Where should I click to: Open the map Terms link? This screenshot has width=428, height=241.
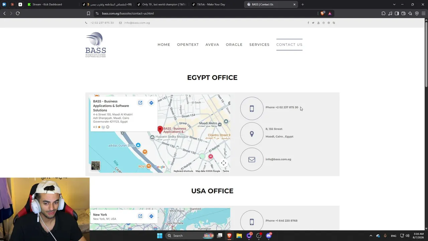(226, 171)
